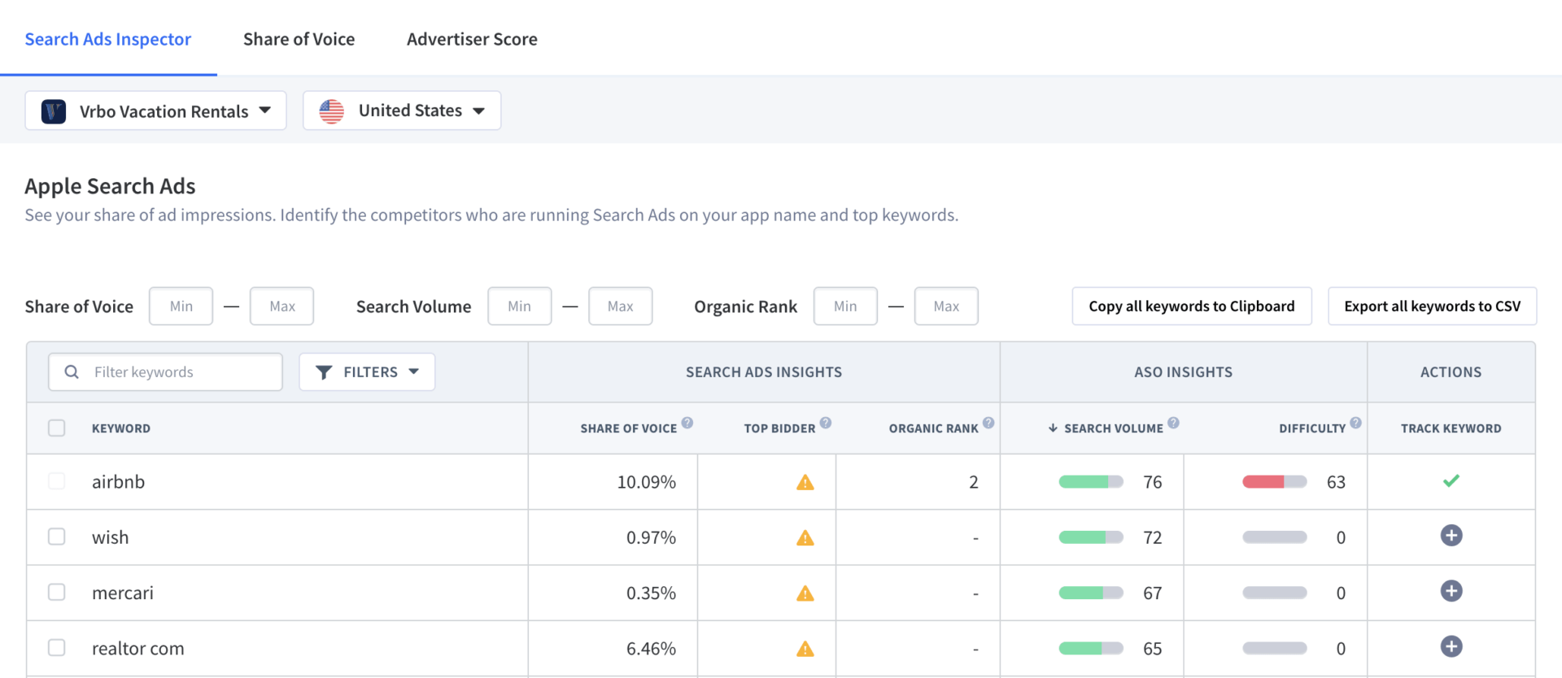Image resolution: width=1562 pixels, height=678 pixels.
Task: Show Difficulty help tooltip icon
Action: coord(1355,423)
